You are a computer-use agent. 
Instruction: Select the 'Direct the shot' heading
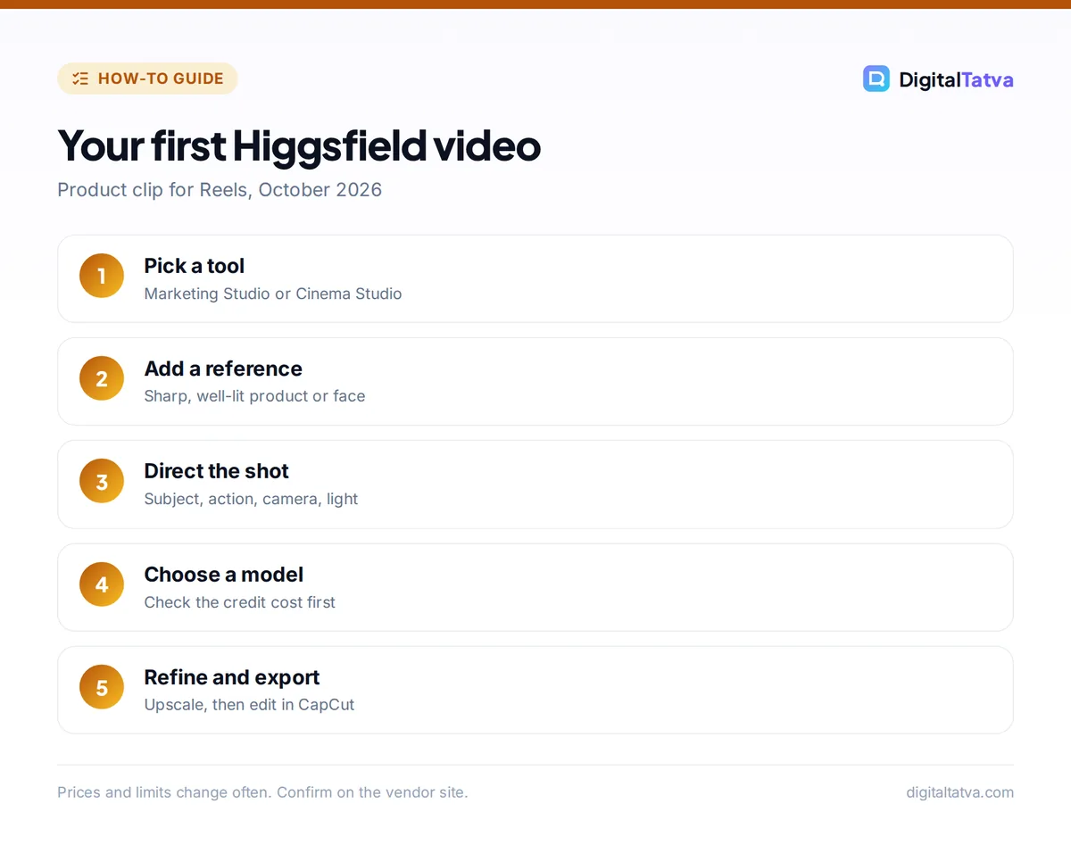click(217, 471)
